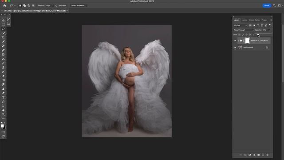Collapse the Layers panel group
This screenshot has height=160, width=284.
point(271,17)
